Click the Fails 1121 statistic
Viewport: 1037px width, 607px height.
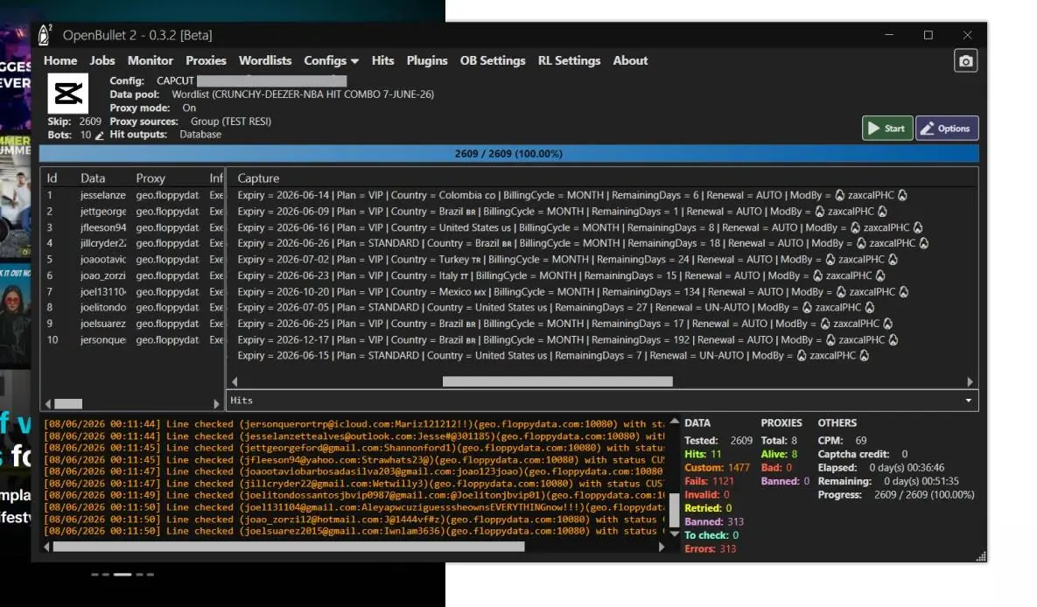[709, 481]
